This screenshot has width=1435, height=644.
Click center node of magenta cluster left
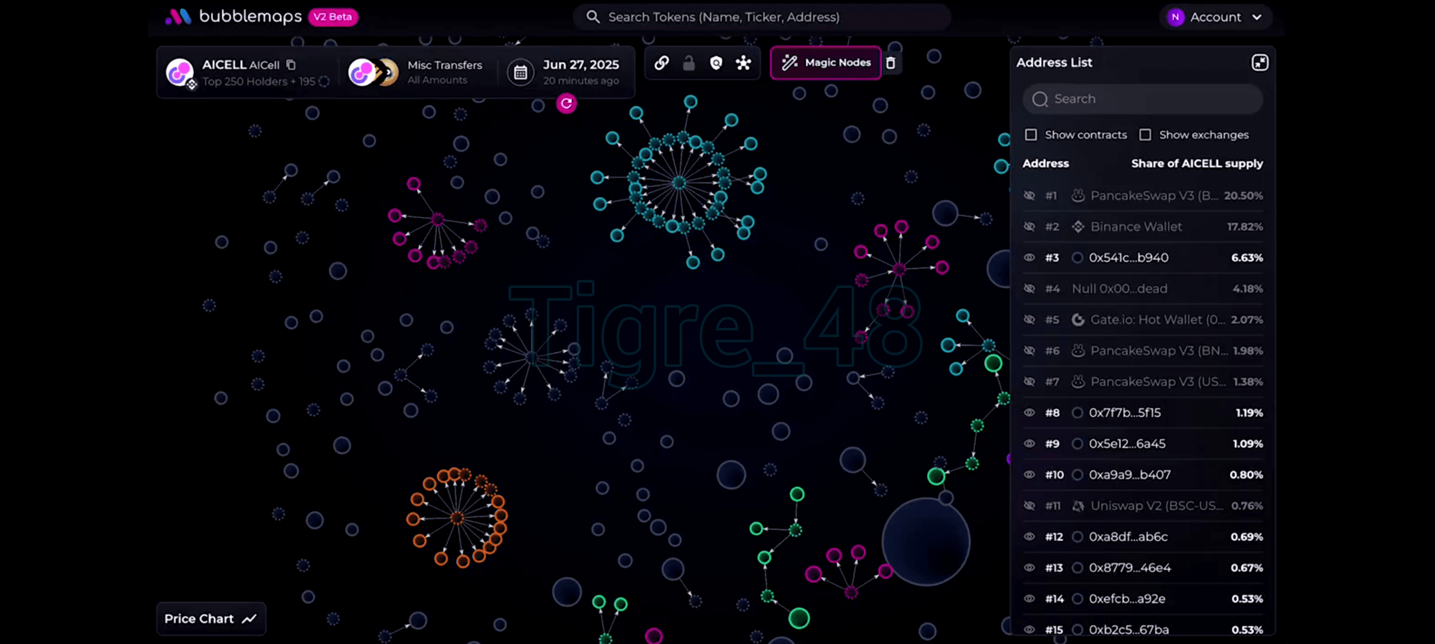(437, 219)
